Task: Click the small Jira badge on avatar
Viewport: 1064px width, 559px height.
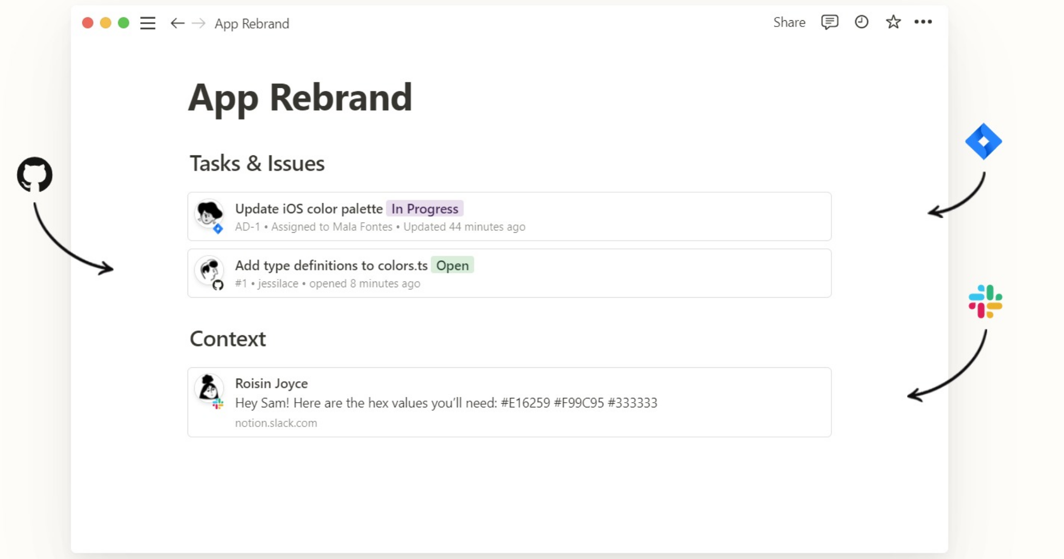Action: (218, 229)
